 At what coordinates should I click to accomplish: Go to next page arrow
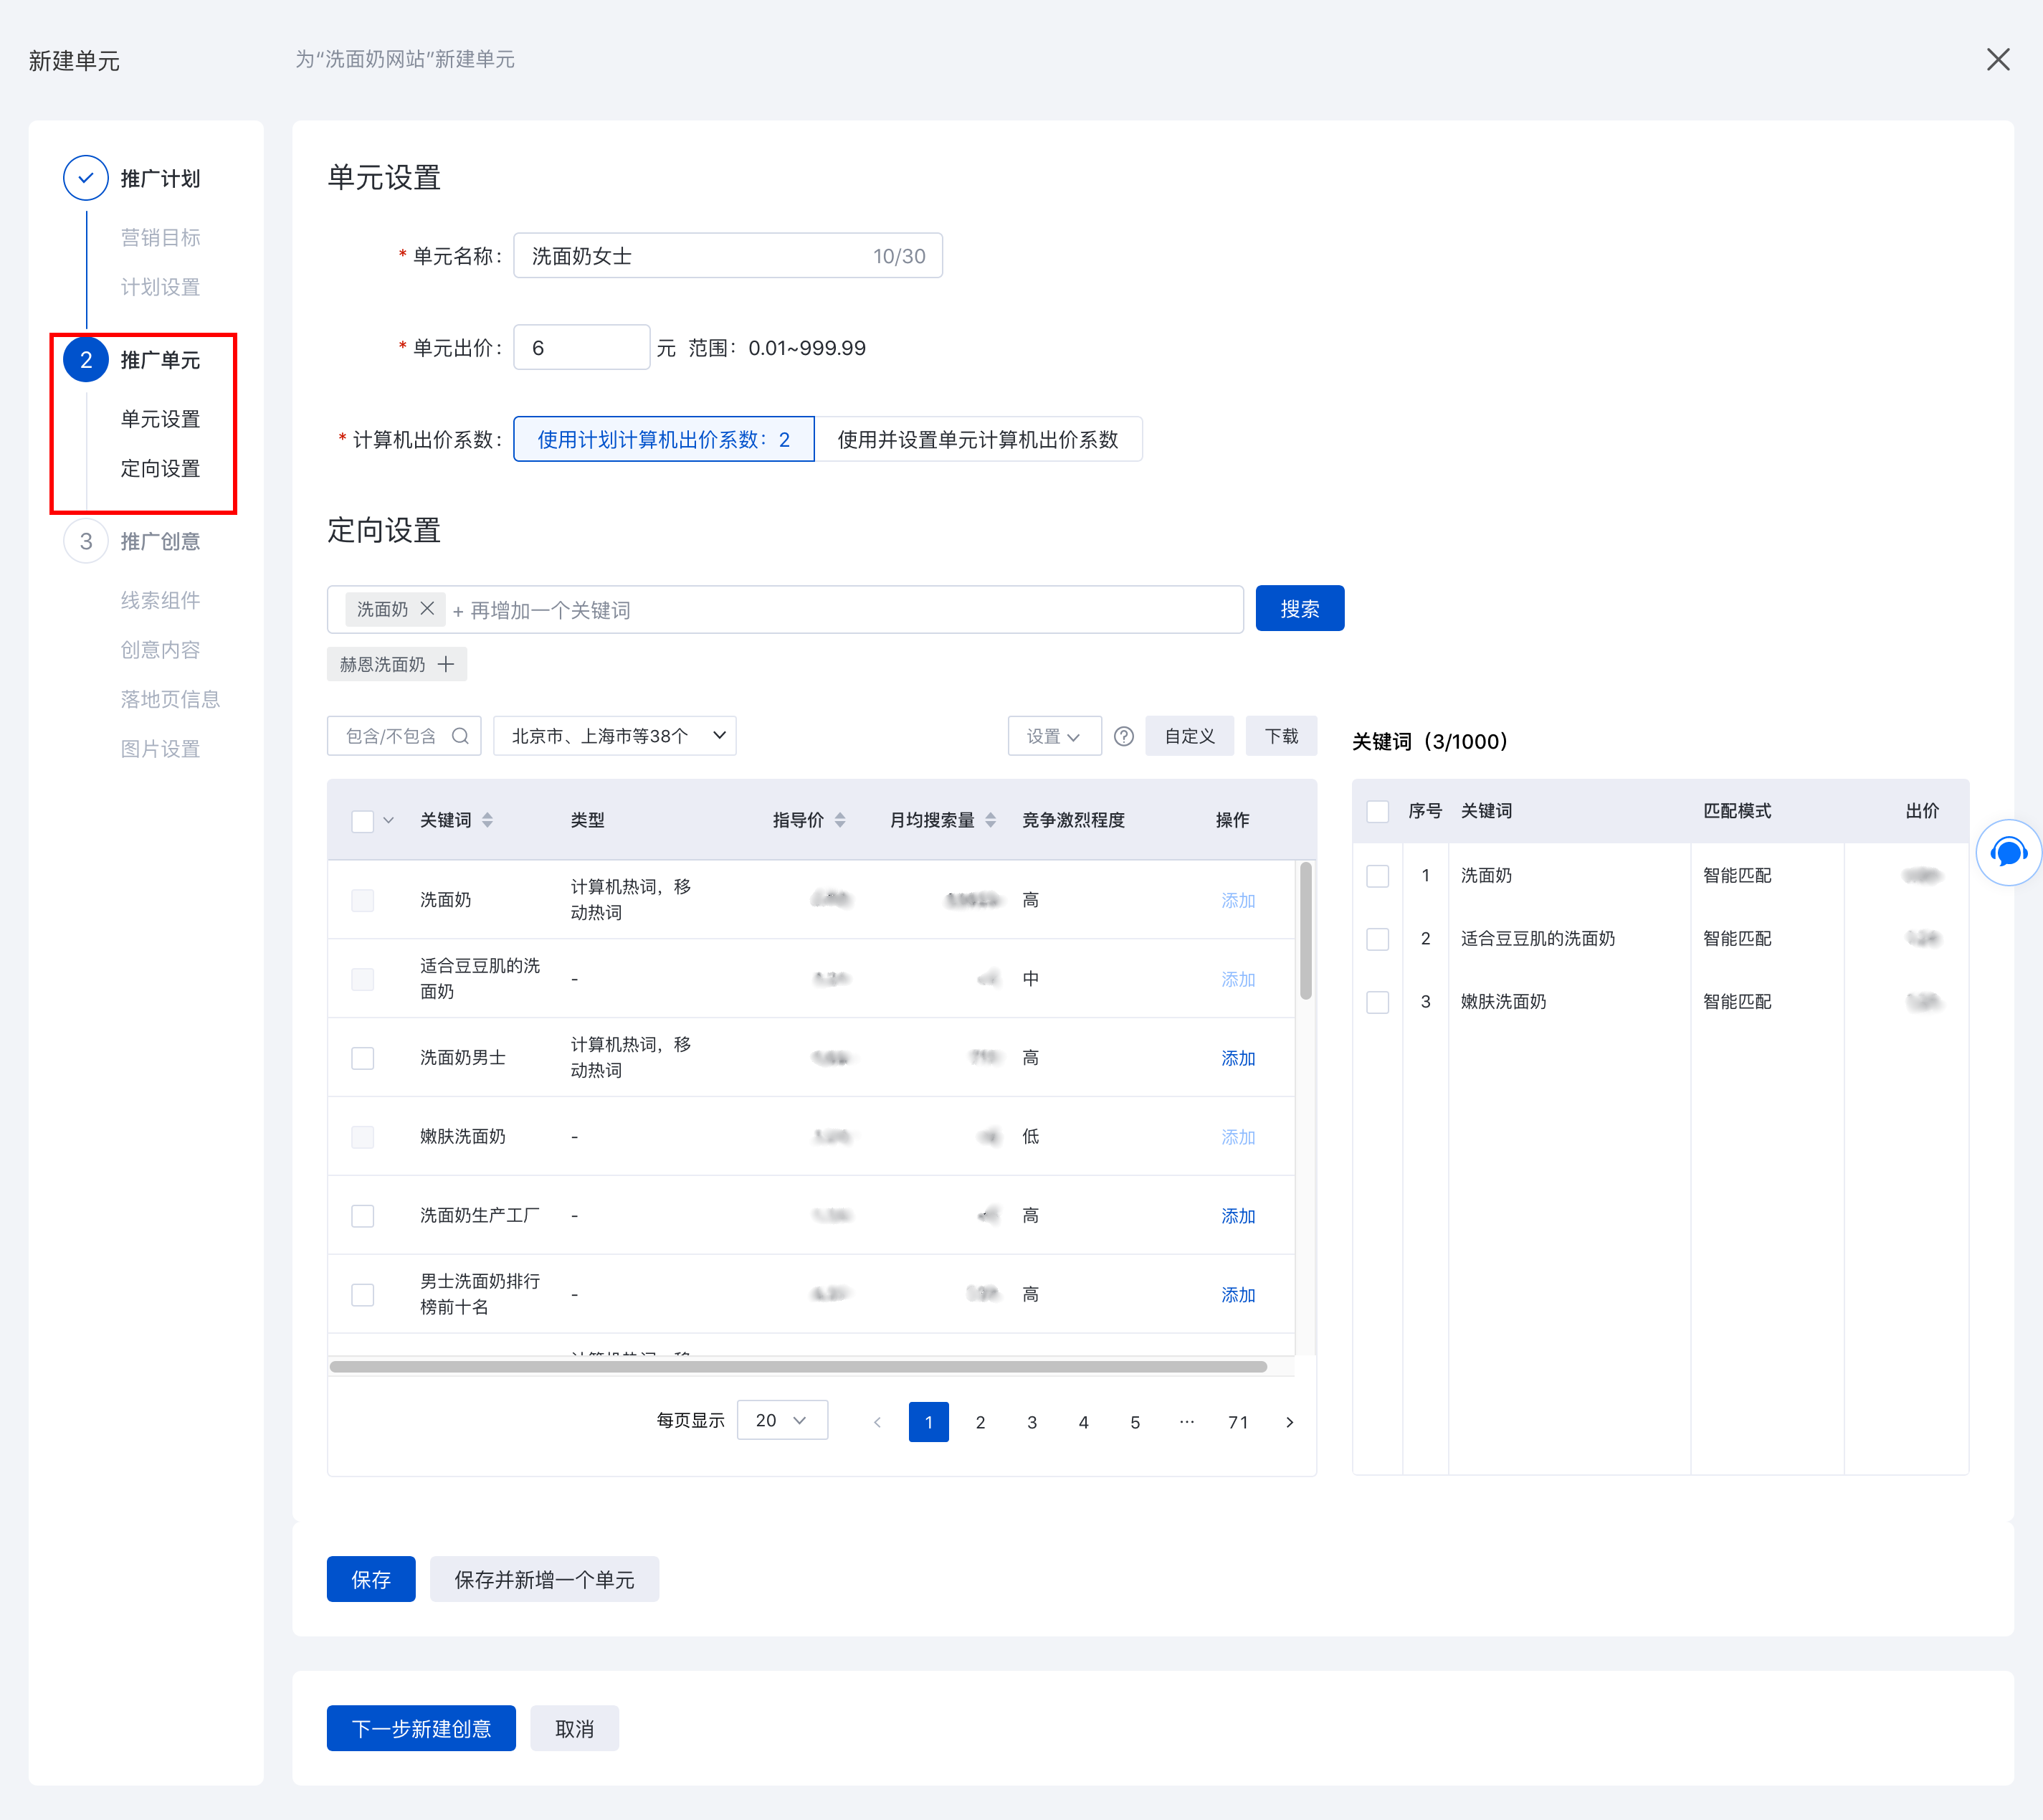1290,1421
